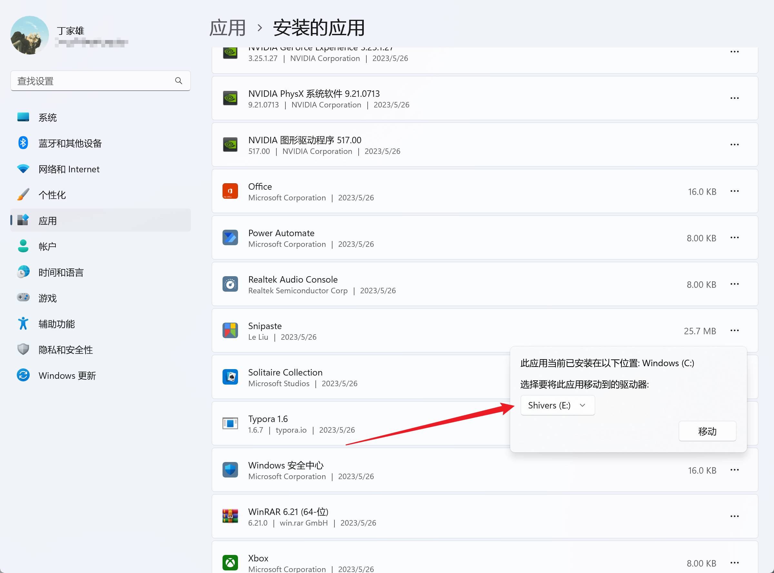Screen dimensions: 774x573
Task: Open Windows 更新 page
Action: pos(101,375)
